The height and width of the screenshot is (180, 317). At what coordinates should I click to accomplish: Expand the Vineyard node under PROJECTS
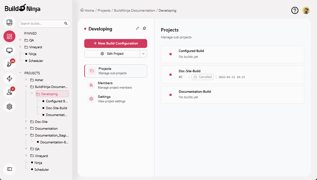tap(26, 156)
